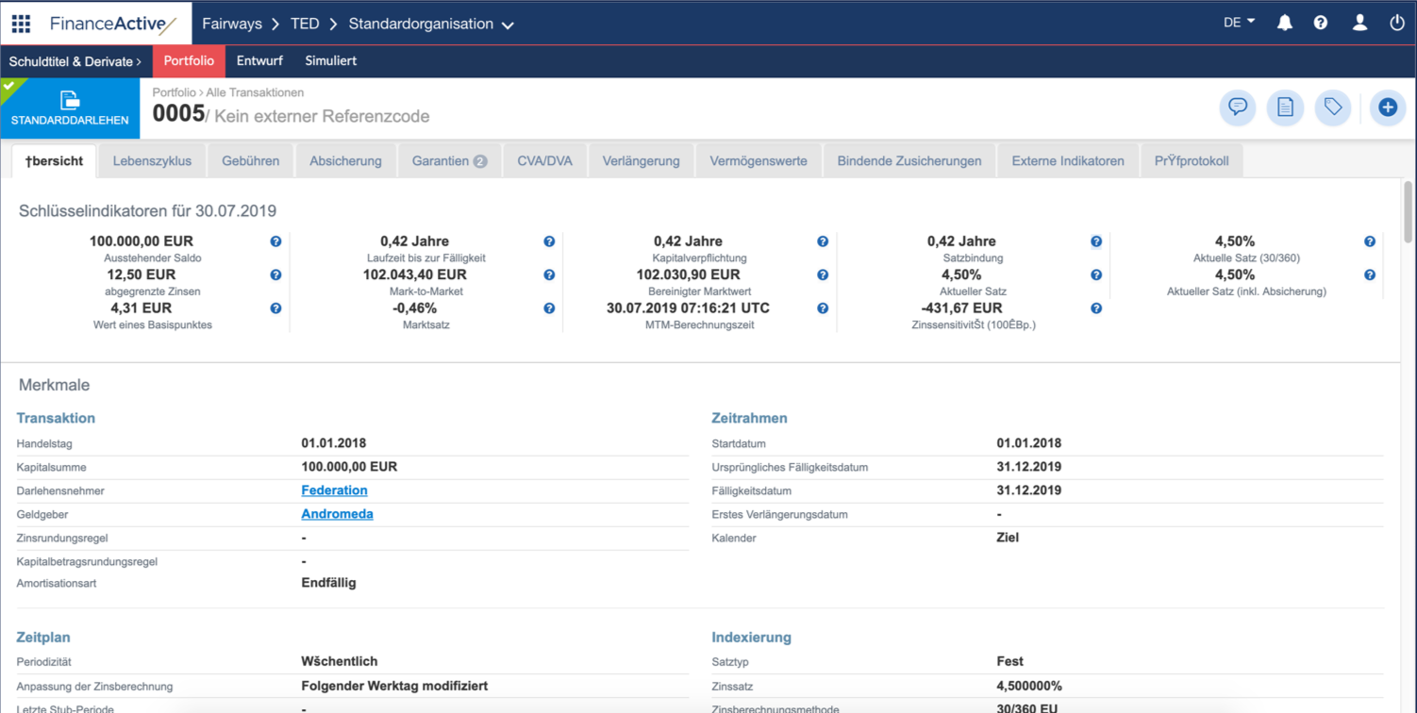
Task: Open the DE language selector
Action: pyautogui.click(x=1239, y=23)
